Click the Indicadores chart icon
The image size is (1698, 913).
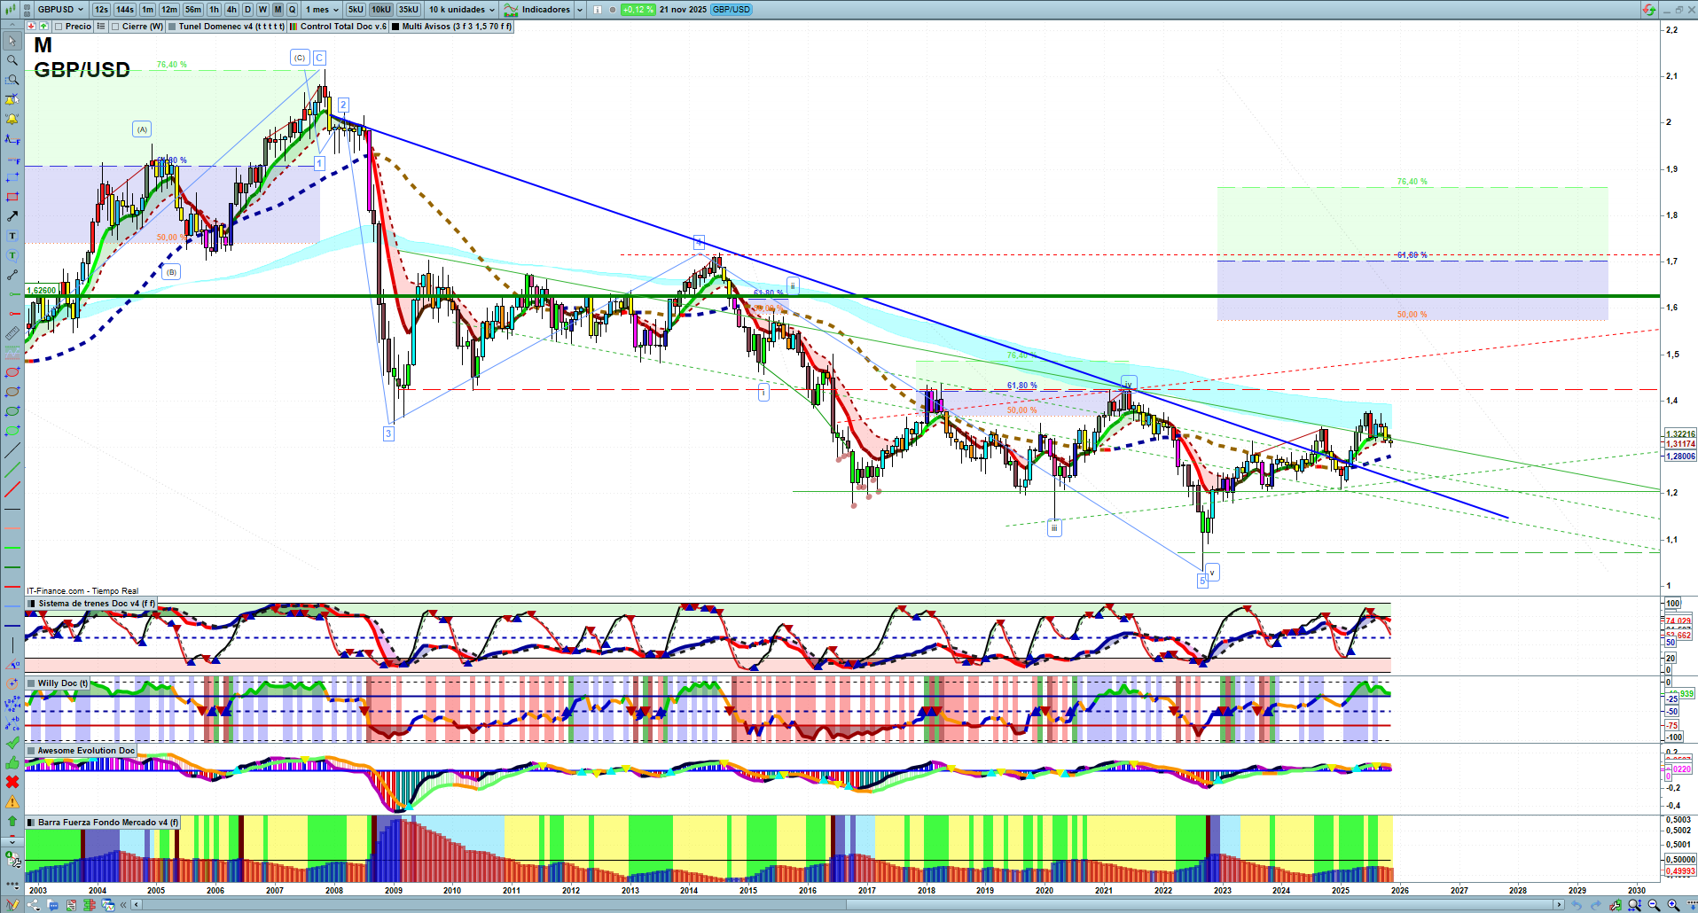[x=511, y=10]
